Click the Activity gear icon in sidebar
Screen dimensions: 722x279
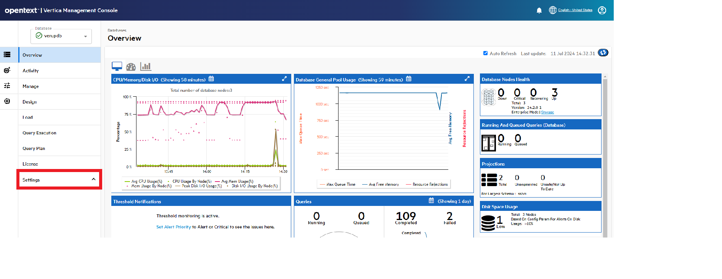click(x=7, y=70)
